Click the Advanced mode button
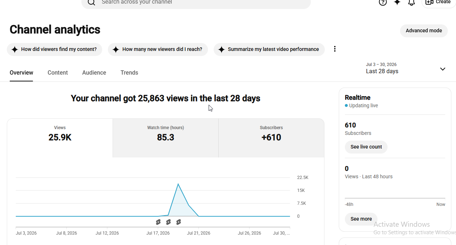Screen dimensions: 456x245 click(x=424, y=30)
